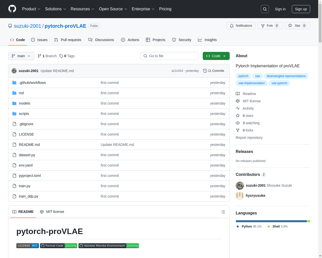
Task: Open the train_ddp.py file
Action: point(28,196)
